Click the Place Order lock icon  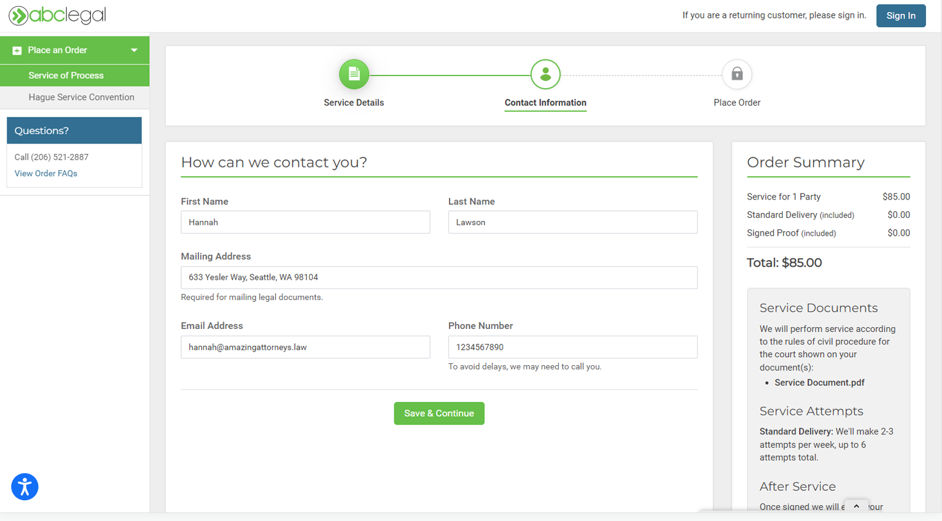point(737,74)
